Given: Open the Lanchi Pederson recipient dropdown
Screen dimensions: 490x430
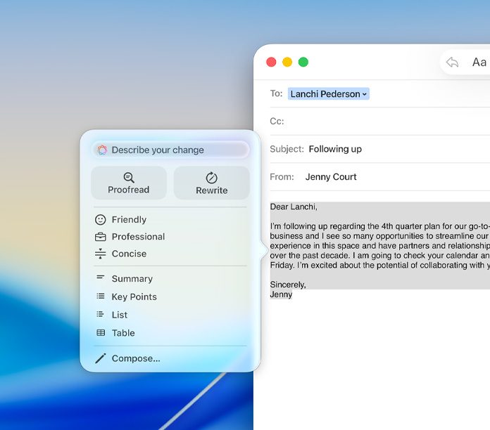Looking at the screenshot, I should [329, 94].
